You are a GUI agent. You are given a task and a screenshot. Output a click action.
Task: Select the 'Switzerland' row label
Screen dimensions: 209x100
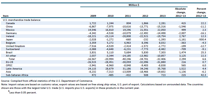[x=13, y=49]
